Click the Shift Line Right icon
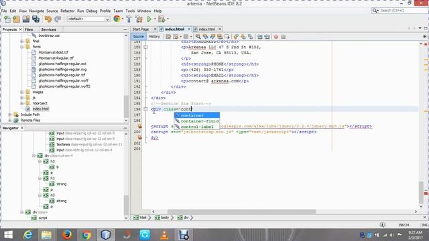429x241 pixels. (267, 37)
